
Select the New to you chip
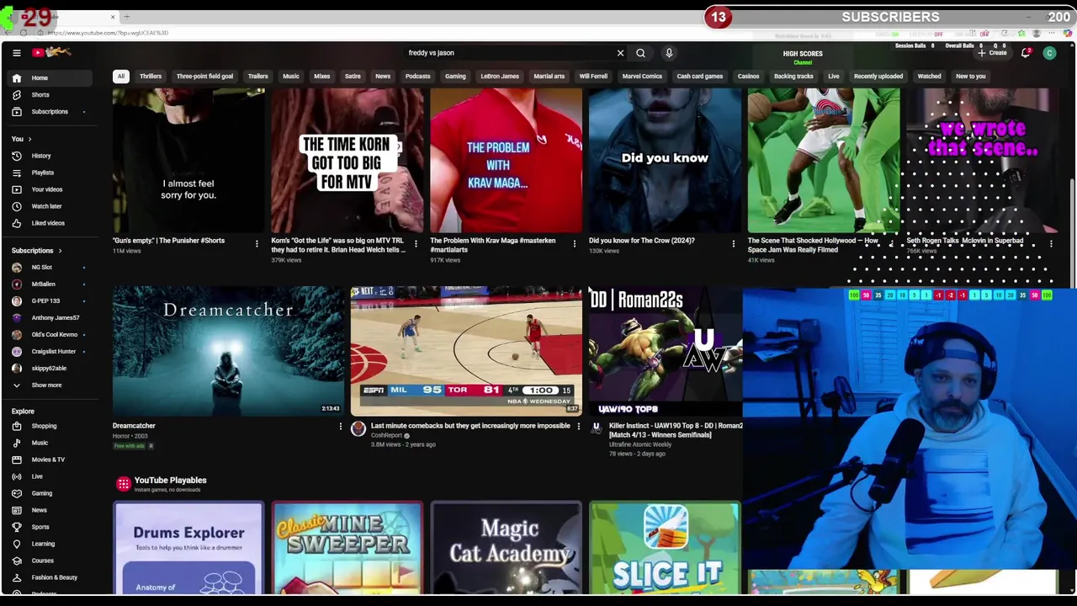click(x=970, y=76)
